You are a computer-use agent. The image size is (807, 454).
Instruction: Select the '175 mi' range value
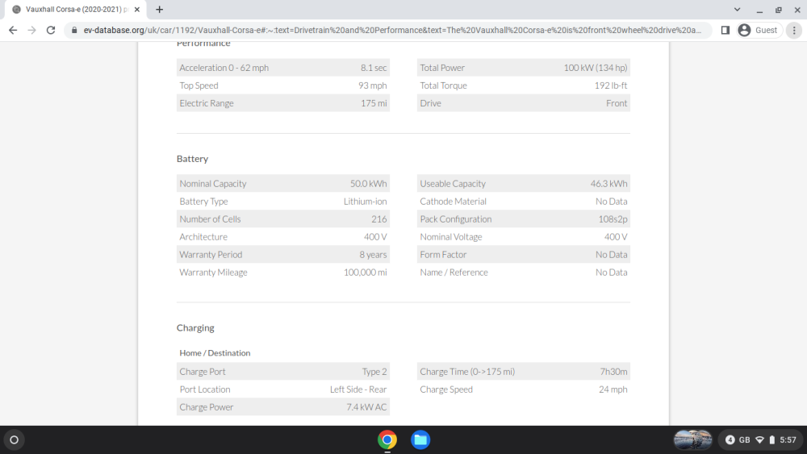click(374, 103)
